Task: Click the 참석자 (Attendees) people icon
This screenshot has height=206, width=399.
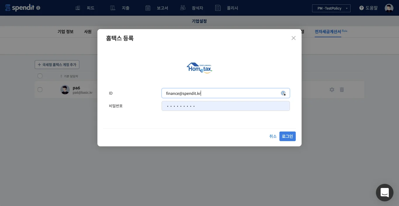Action: 183,8
